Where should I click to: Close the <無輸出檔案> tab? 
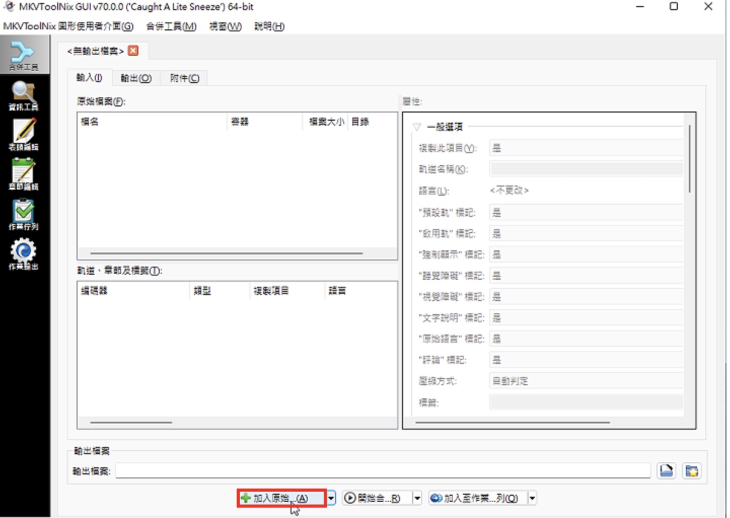133,51
